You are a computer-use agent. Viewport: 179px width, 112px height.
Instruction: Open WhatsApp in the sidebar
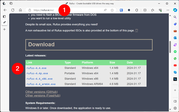tap(175, 58)
